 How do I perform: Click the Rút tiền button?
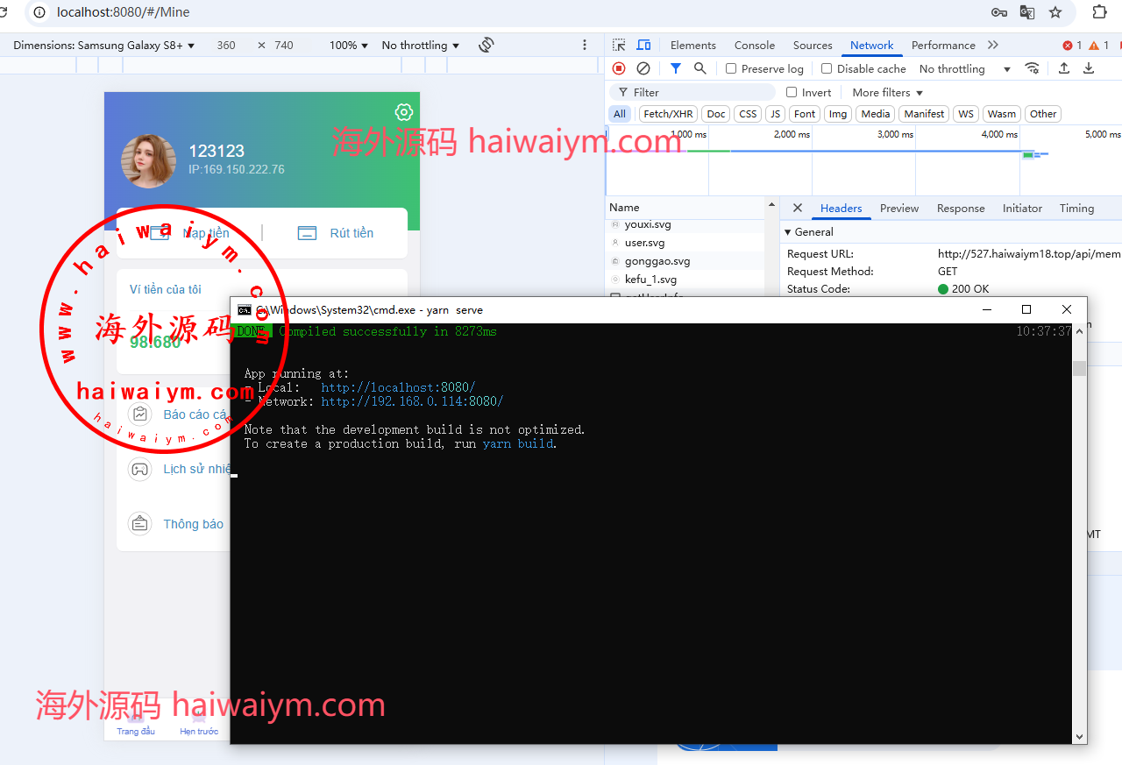(337, 233)
